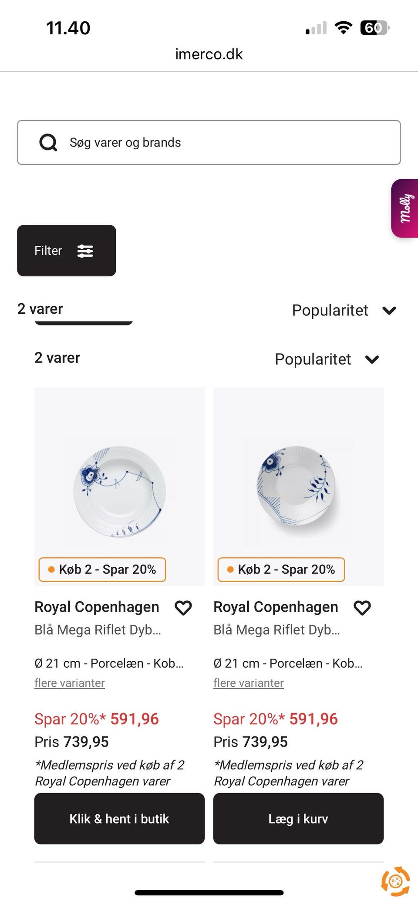
Task: Open flere varianter for first product
Action: 70,683
